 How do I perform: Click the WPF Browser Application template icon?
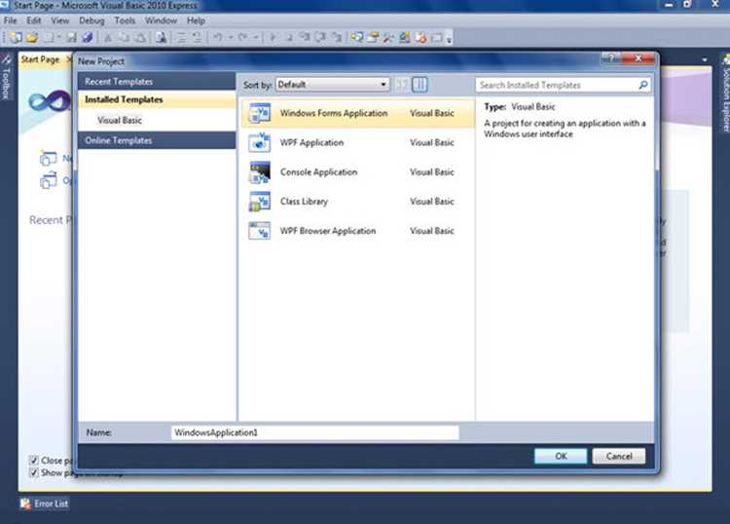tap(259, 231)
